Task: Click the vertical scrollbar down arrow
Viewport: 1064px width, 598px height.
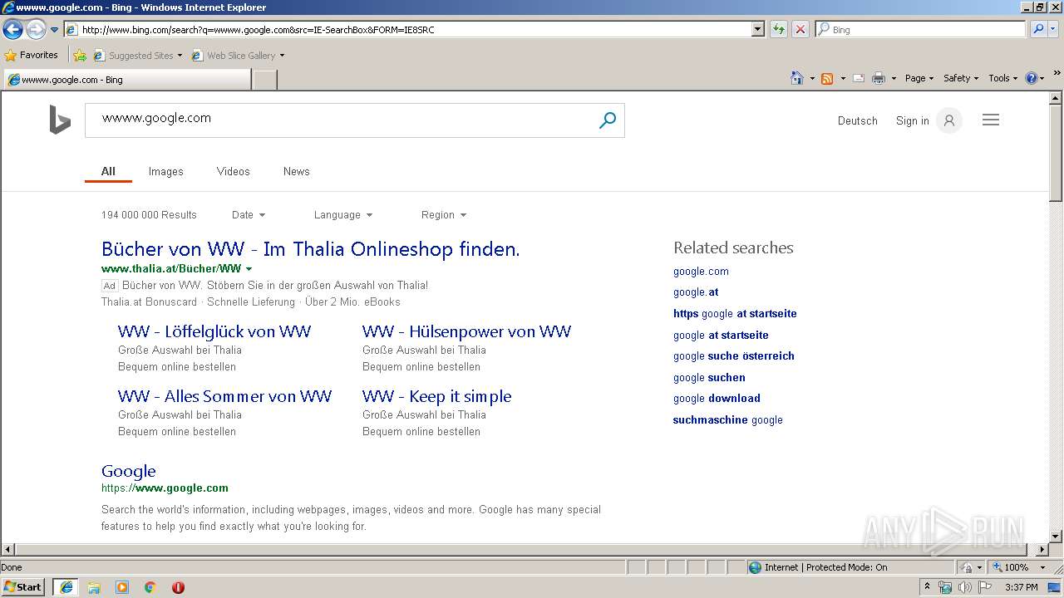Action: pos(1056,537)
